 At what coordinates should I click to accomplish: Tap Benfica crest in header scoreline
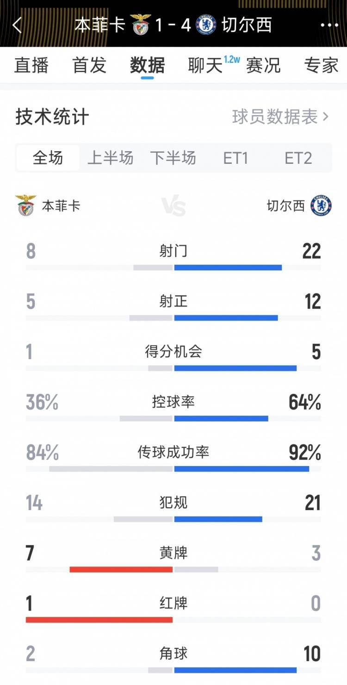pyautogui.click(x=140, y=25)
